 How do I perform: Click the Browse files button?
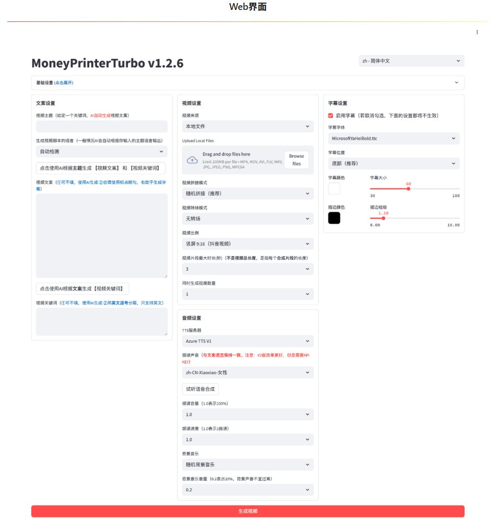pos(296,160)
